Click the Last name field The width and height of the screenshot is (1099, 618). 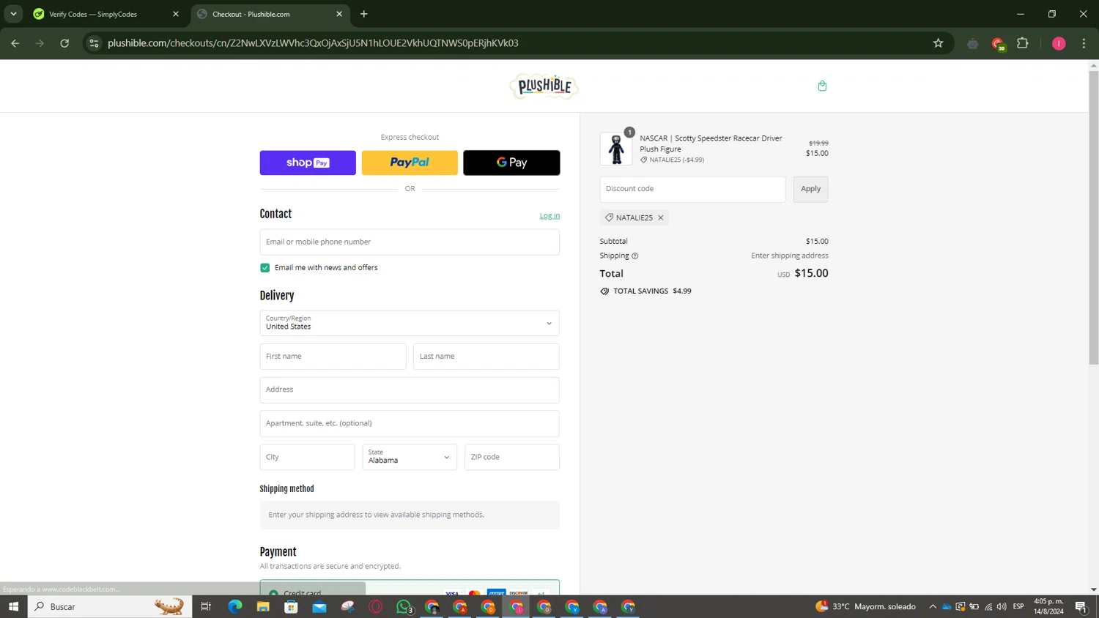486,357
